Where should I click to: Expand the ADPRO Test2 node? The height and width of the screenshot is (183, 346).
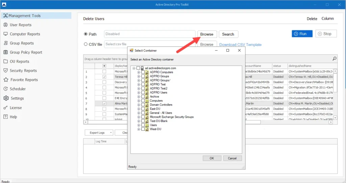point(139,88)
